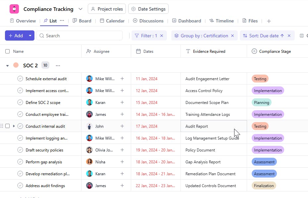Mark Perform gap analysis task complete
This screenshot has height=198, width=308.
tap(20, 162)
